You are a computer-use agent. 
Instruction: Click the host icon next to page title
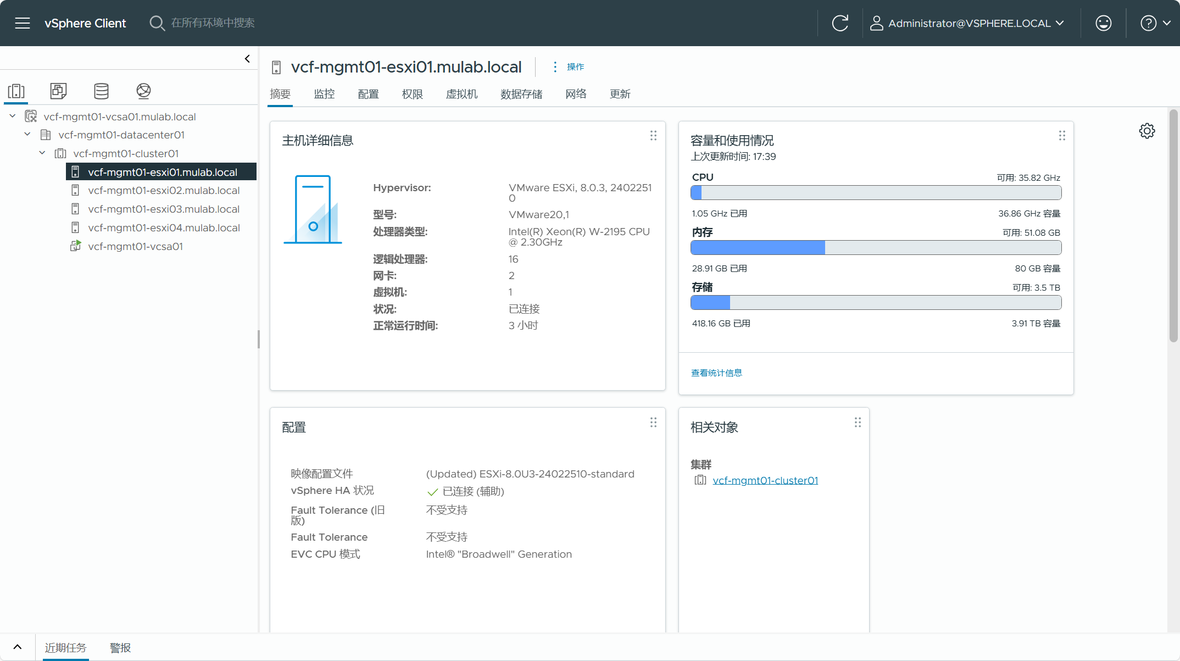pos(276,67)
